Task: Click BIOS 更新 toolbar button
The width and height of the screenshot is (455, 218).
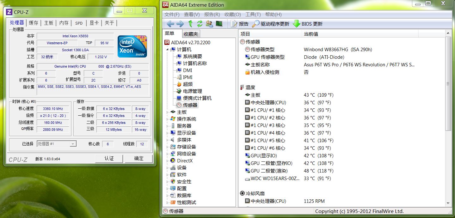Action: coord(308,24)
